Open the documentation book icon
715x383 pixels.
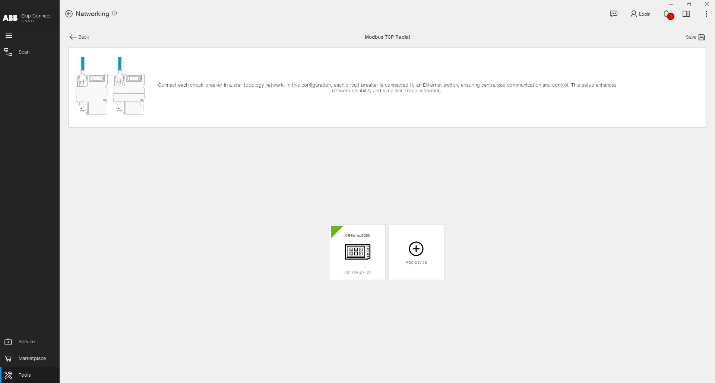[x=687, y=14]
